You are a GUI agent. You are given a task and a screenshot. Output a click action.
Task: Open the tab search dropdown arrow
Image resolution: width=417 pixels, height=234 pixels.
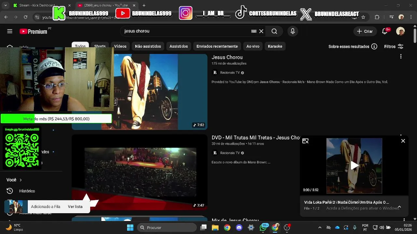5,5
